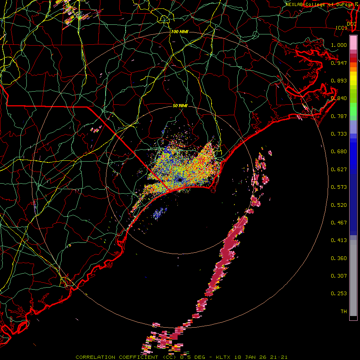Click the 0.467 color scale value
The image size is (360, 360).
pyautogui.click(x=339, y=222)
